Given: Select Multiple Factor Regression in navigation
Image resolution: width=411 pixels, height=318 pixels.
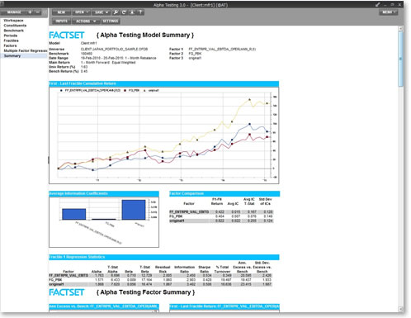Looking at the screenshot, I should (26, 50).
